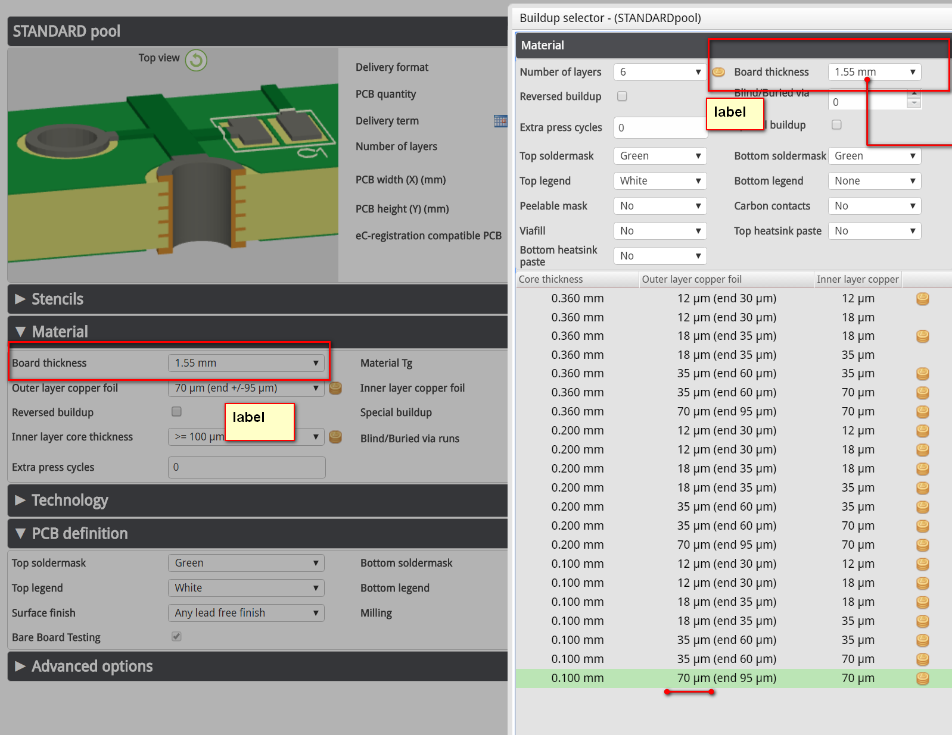The width and height of the screenshot is (952, 735).
Task: Click coin icon for 0.200 mm, 35 µm/35 µm row
Action: click(922, 506)
